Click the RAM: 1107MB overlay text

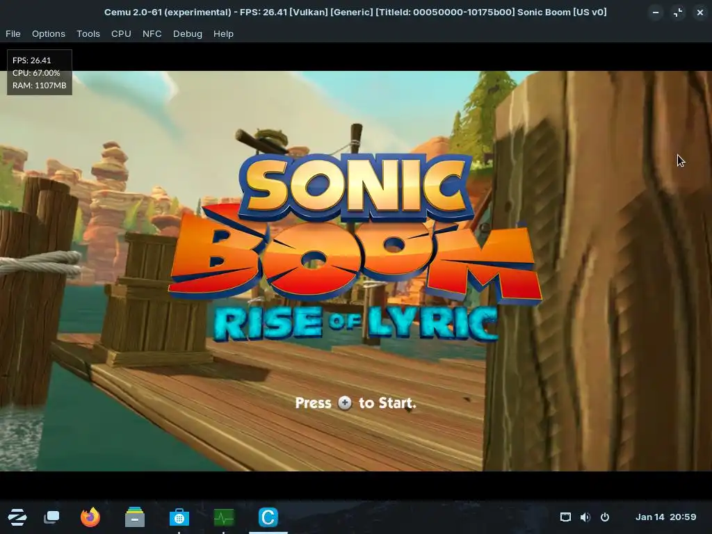click(40, 85)
